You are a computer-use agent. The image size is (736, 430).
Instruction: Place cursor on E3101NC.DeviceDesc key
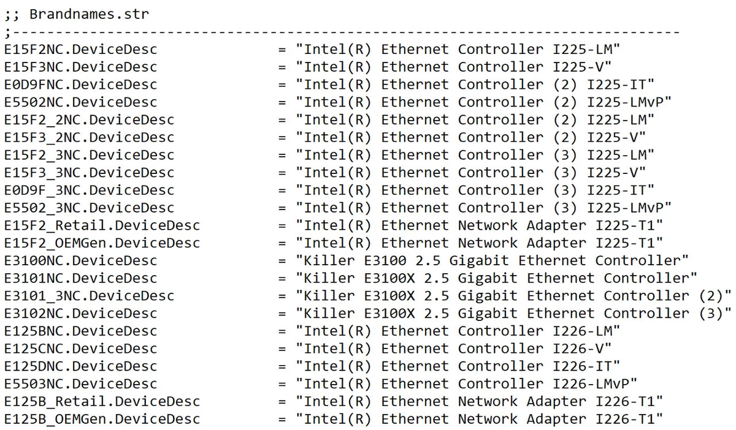[x=80, y=278]
